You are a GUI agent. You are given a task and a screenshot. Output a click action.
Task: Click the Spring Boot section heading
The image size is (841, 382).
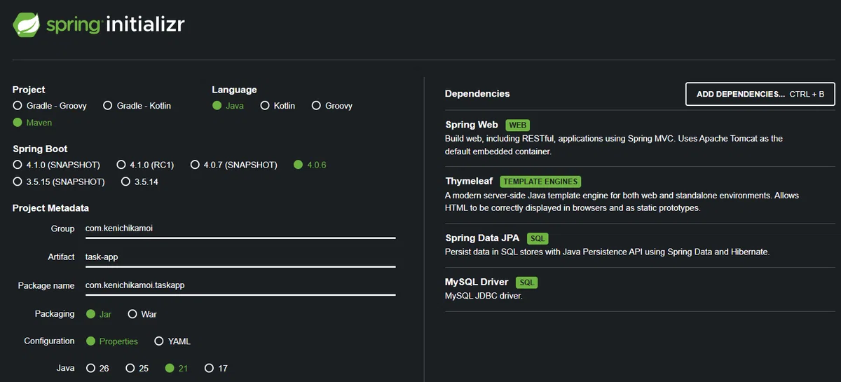(x=40, y=149)
